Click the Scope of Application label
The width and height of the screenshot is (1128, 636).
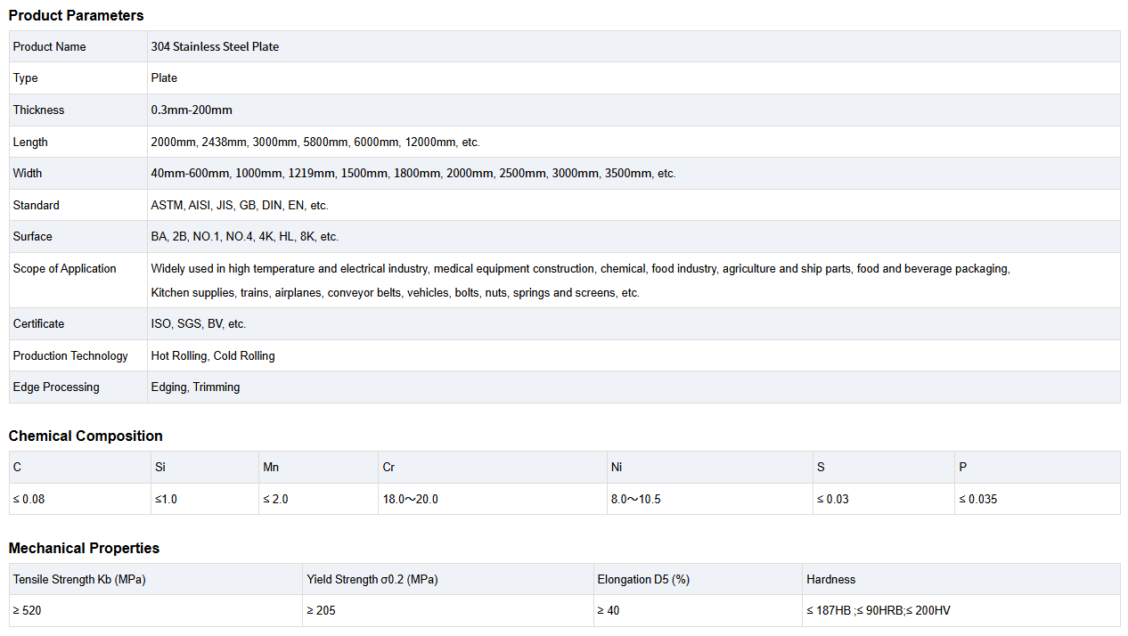pos(64,268)
